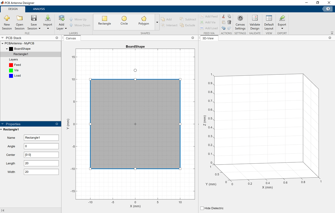Click the collapse panel arrow at bottom-left
The image size is (335, 213).
3,210
